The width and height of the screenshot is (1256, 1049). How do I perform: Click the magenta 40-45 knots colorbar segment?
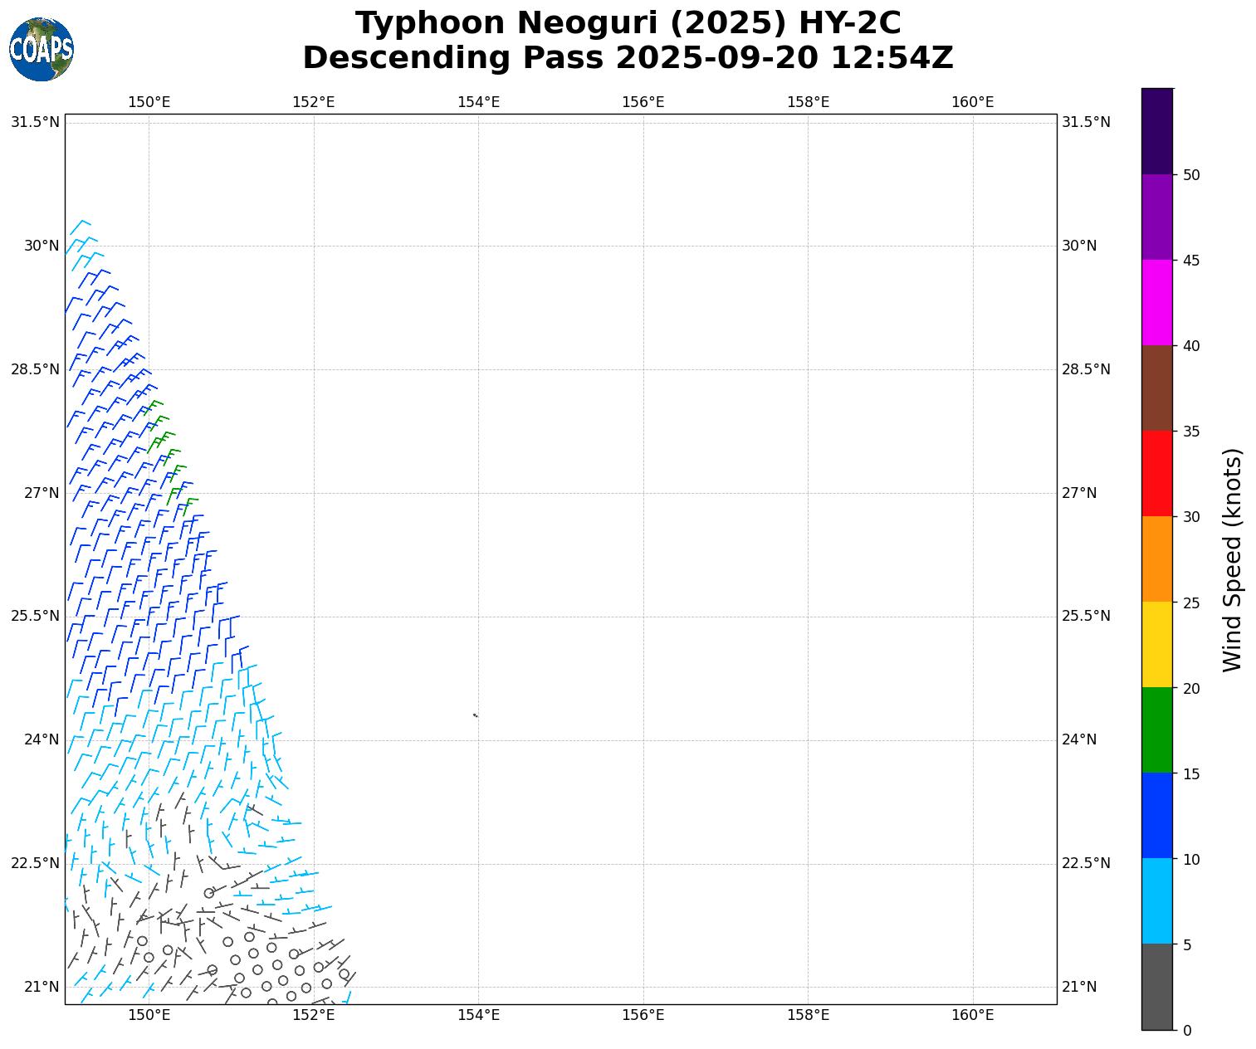click(1156, 302)
